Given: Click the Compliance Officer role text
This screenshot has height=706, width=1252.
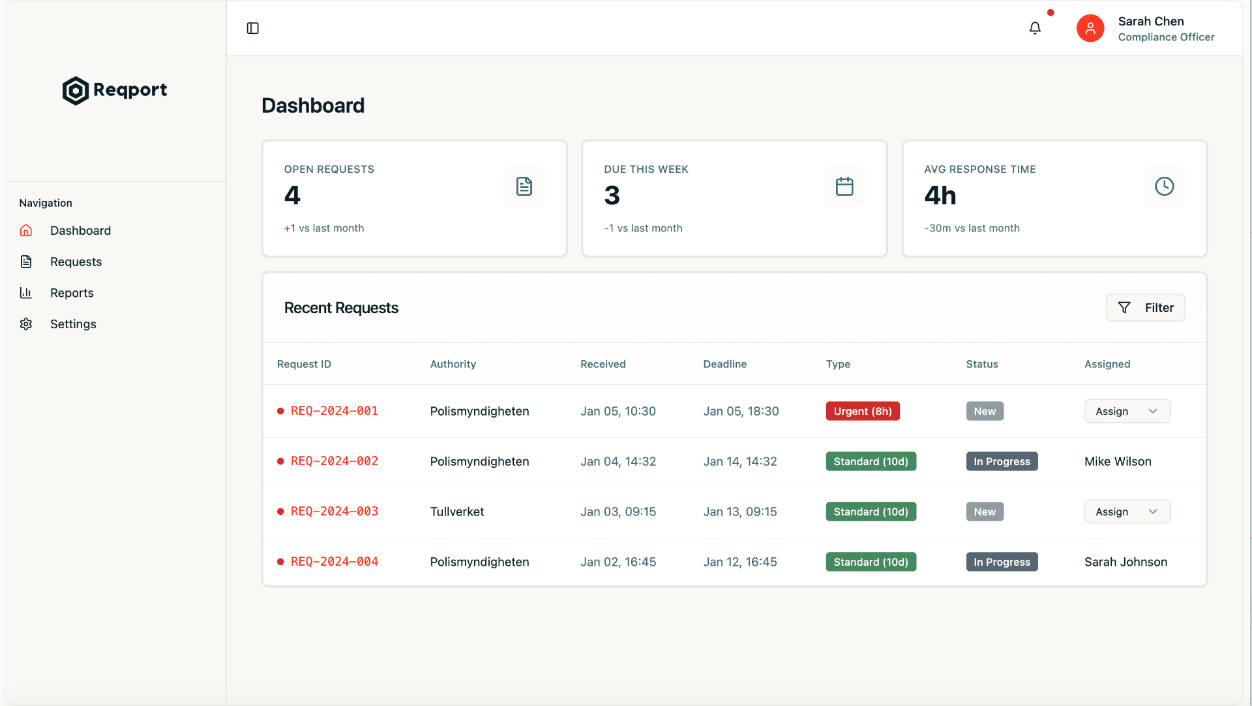Looking at the screenshot, I should tap(1166, 37).
